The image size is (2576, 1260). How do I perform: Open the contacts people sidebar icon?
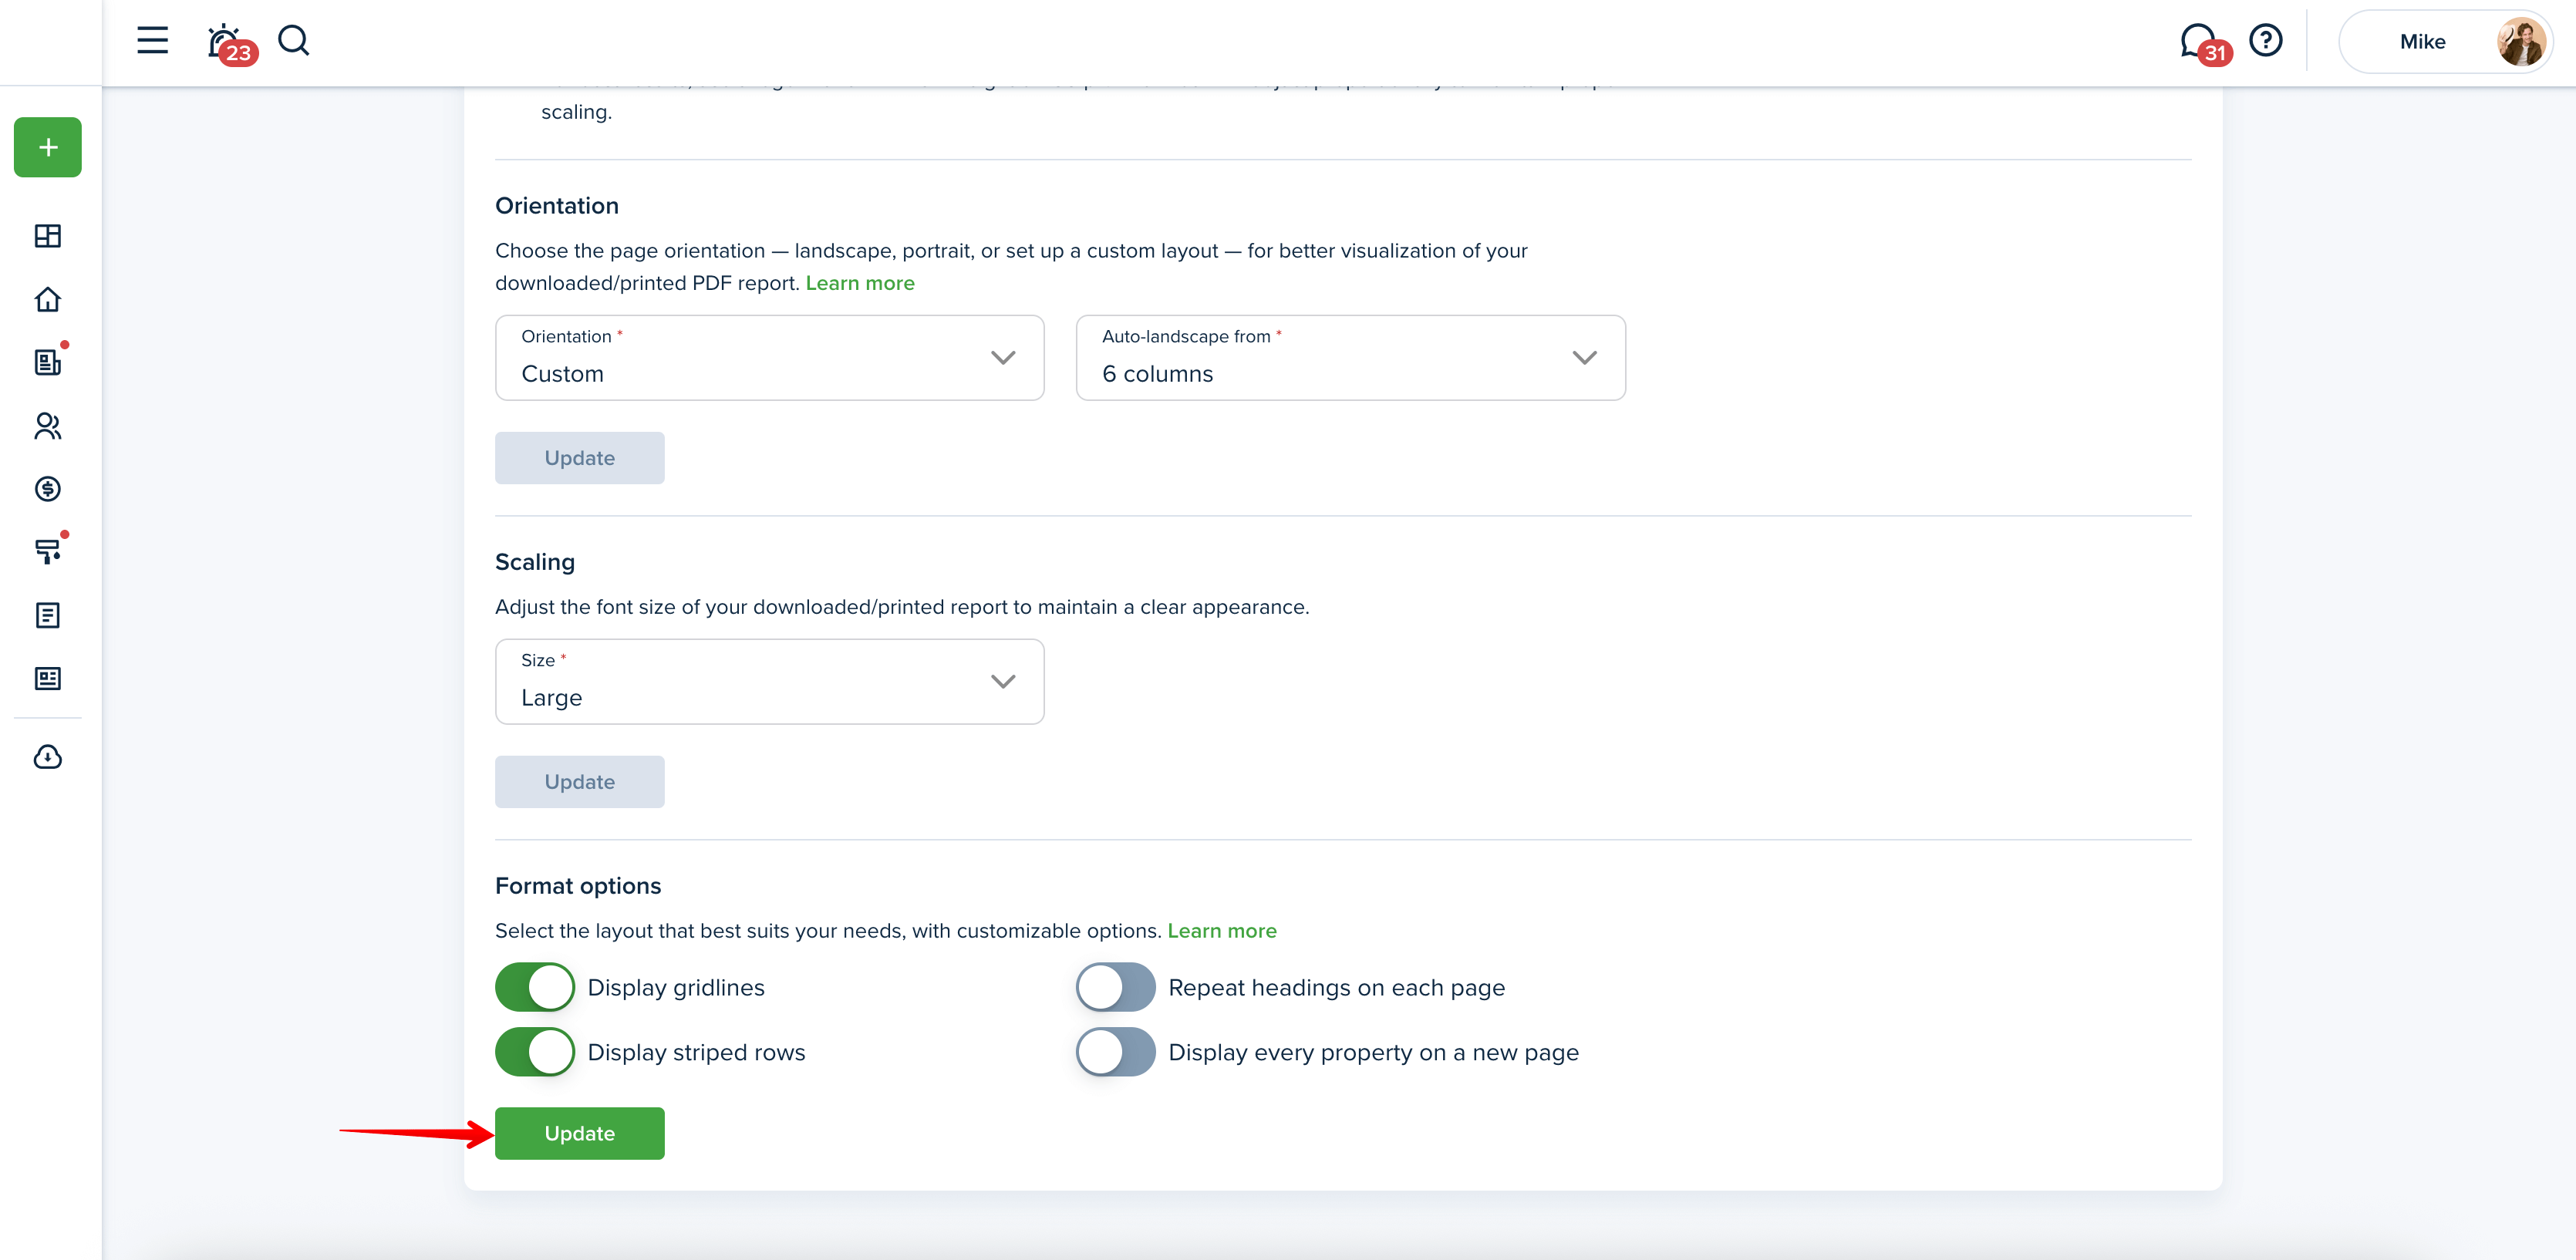tap(48, 426)
